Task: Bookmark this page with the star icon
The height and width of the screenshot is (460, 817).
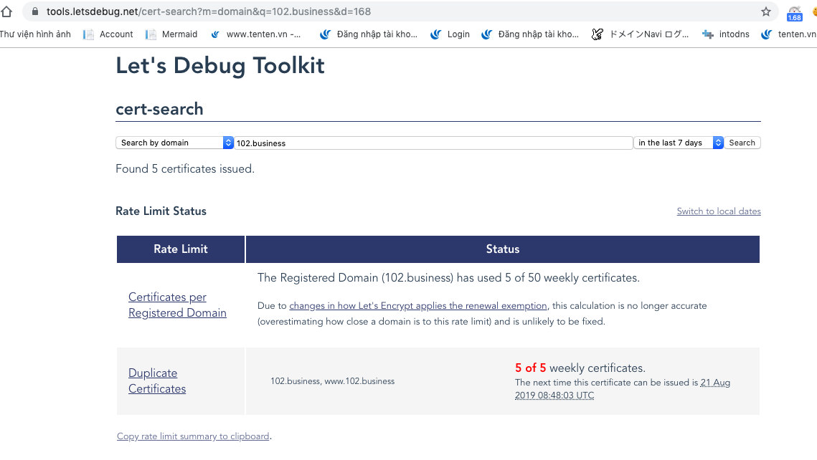Action: coord(766,11)
